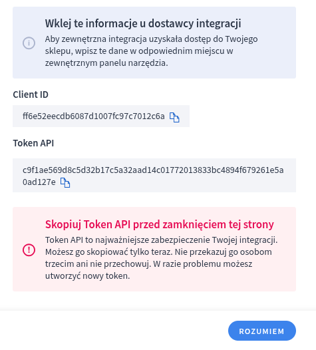Click the line sklepu, wpisz te dane
Viewport: 316px width, 350px height.
coord(139,51)
